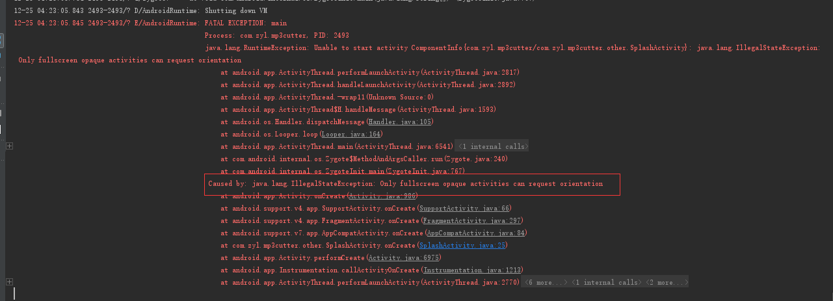The height and width of the screenshot is (301, 833).
Task: Expand '1 internal calls' after '6 more...'
Action: click(606, 283)
